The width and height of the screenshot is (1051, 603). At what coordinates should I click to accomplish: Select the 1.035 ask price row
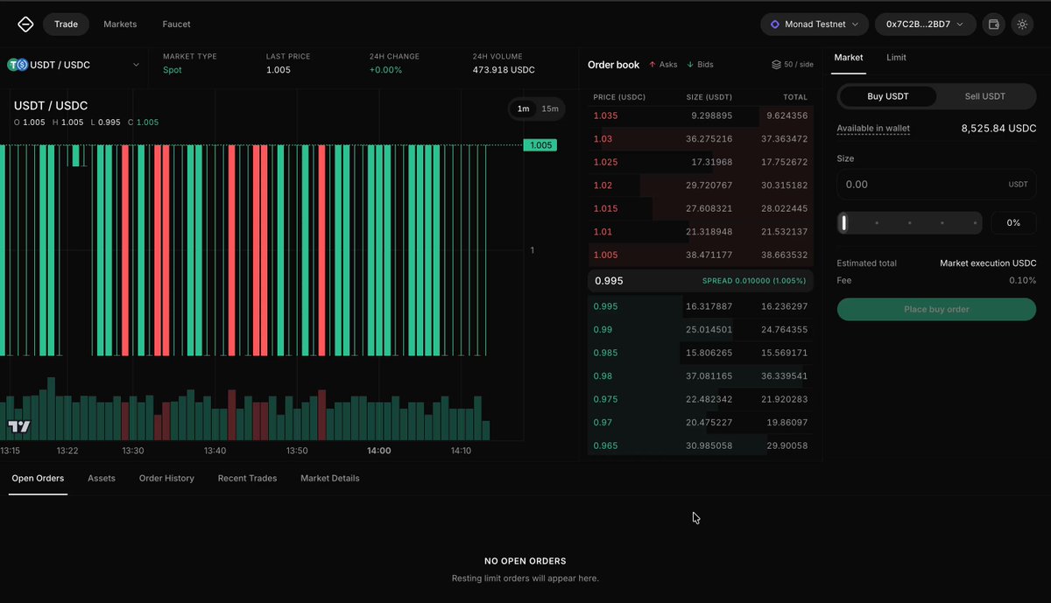700,116
